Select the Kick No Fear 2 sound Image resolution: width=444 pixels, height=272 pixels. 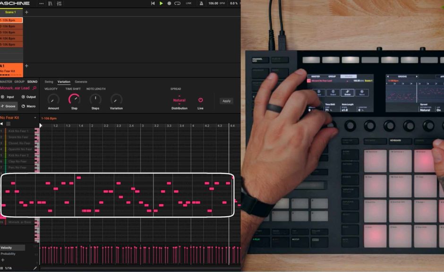(x=18, y=155)
